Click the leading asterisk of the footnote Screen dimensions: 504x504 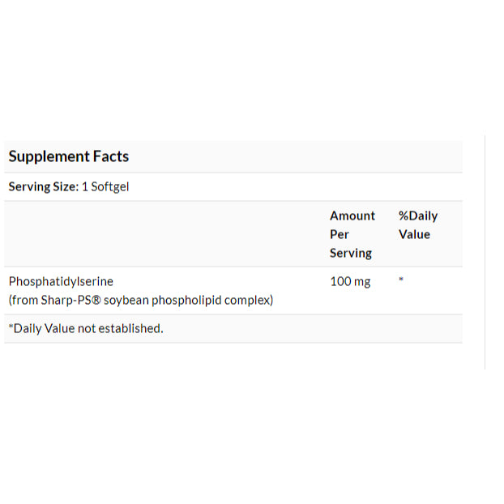(11, 327)
